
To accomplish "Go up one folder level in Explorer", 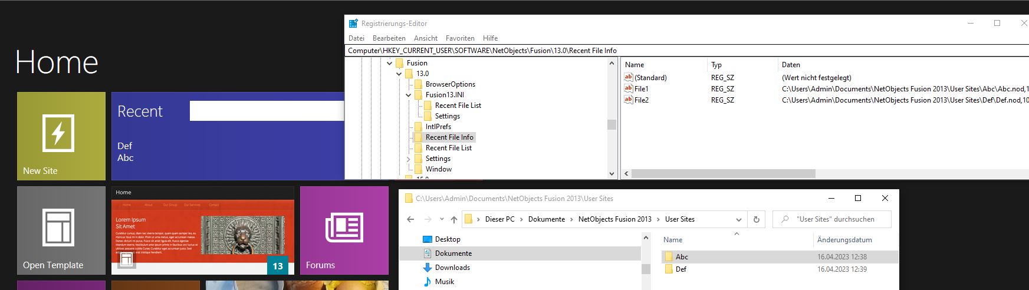I will point(453,219).
